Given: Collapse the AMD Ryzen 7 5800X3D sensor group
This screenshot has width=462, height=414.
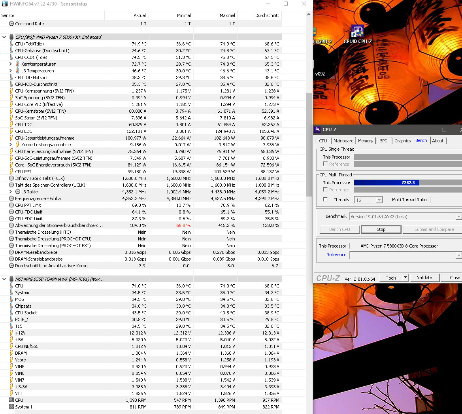Looking at the screenshot, I should (4, 37).
